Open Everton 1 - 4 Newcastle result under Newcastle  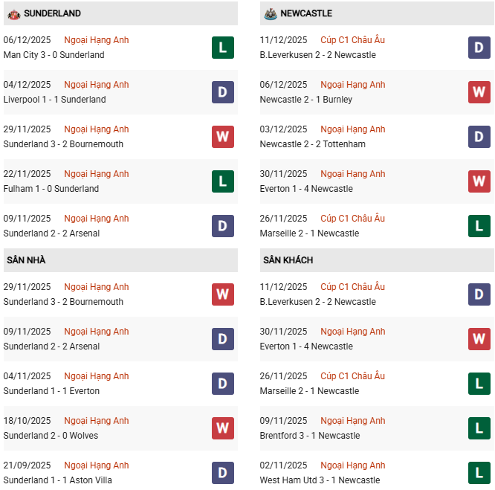tap(306, 189)
